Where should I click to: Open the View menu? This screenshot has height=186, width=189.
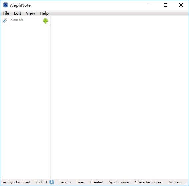pos(30,13)
